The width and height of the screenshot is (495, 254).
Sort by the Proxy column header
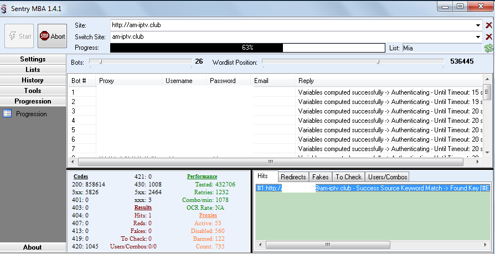(129, 80)
